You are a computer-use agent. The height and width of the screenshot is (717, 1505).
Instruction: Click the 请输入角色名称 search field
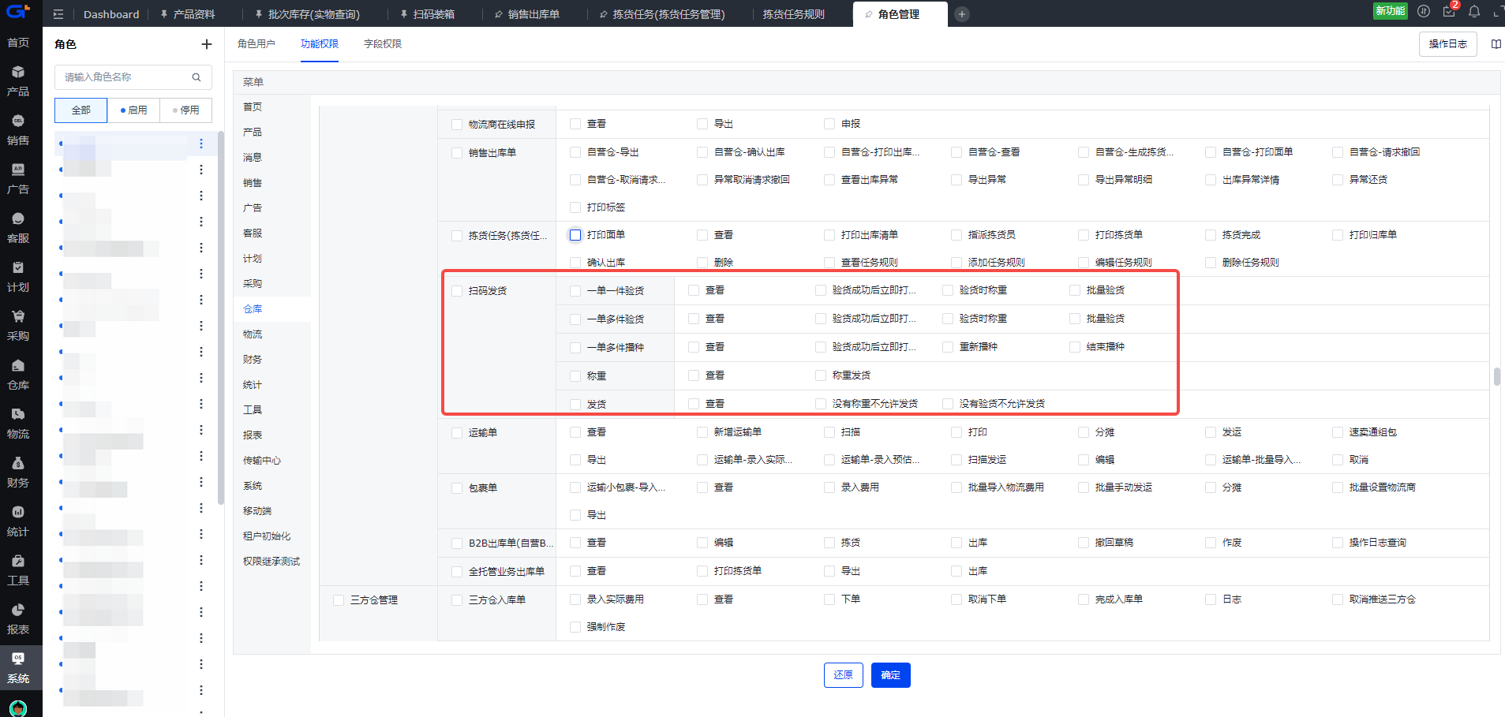click(x=133, y=77)
